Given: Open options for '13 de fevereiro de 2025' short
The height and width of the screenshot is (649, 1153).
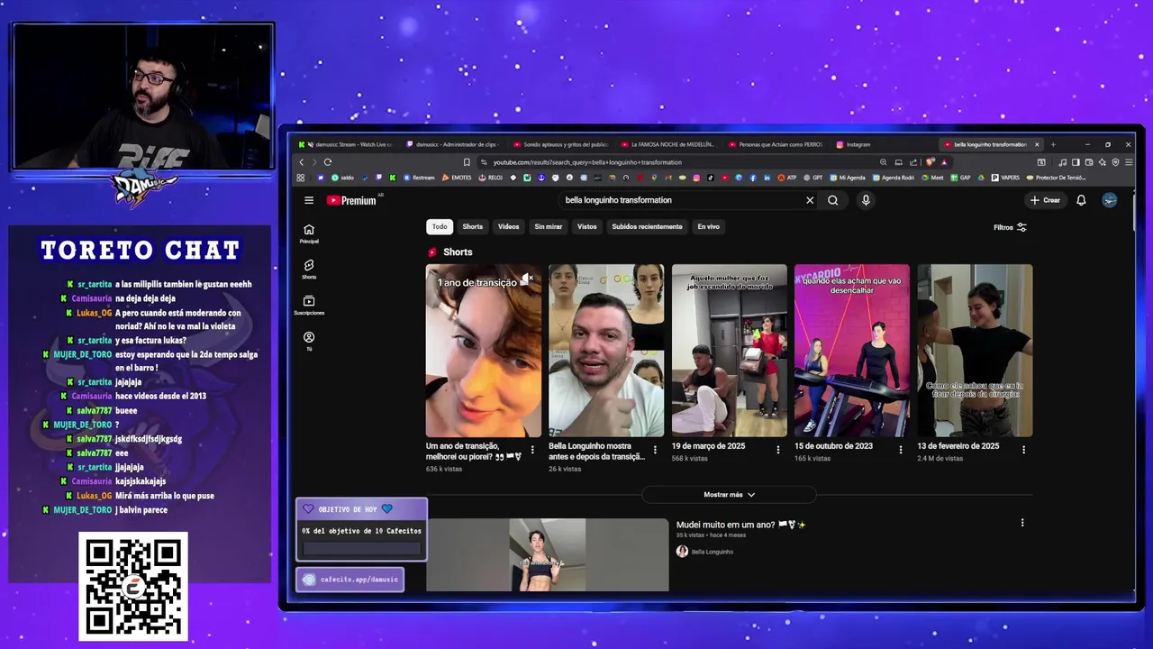Looking at the screenshot, I should click(x=1023, y=449).
